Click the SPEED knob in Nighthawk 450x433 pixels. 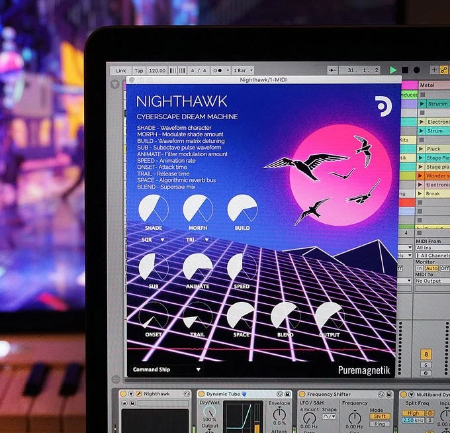[x=242, y=267]
